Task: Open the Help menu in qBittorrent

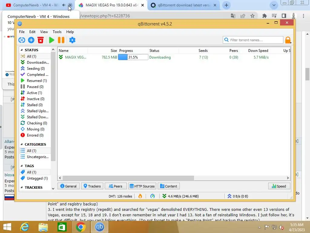Action: pos(70,32)
